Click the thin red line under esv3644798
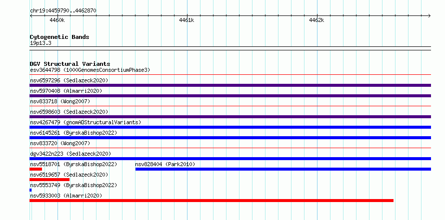Viewport: 445px width, 220px height. [x=230, y=75]
